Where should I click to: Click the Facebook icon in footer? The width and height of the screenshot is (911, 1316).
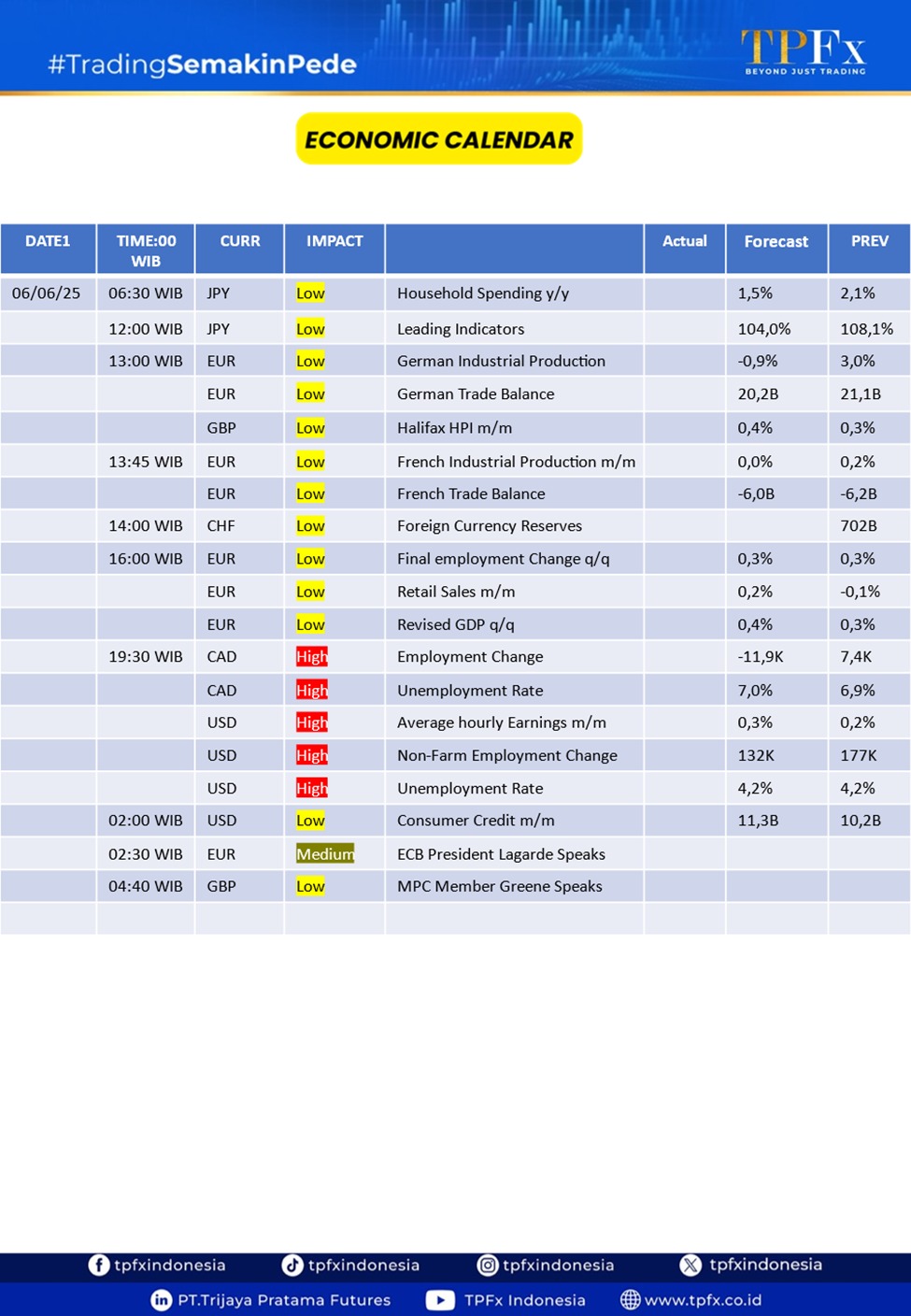(98, 1265)
